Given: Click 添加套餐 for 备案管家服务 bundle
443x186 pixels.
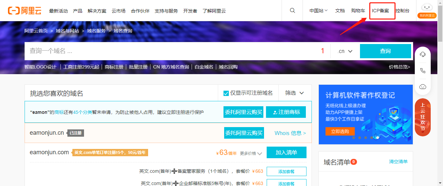Looking at the screenshot, I should pos(287,171).
